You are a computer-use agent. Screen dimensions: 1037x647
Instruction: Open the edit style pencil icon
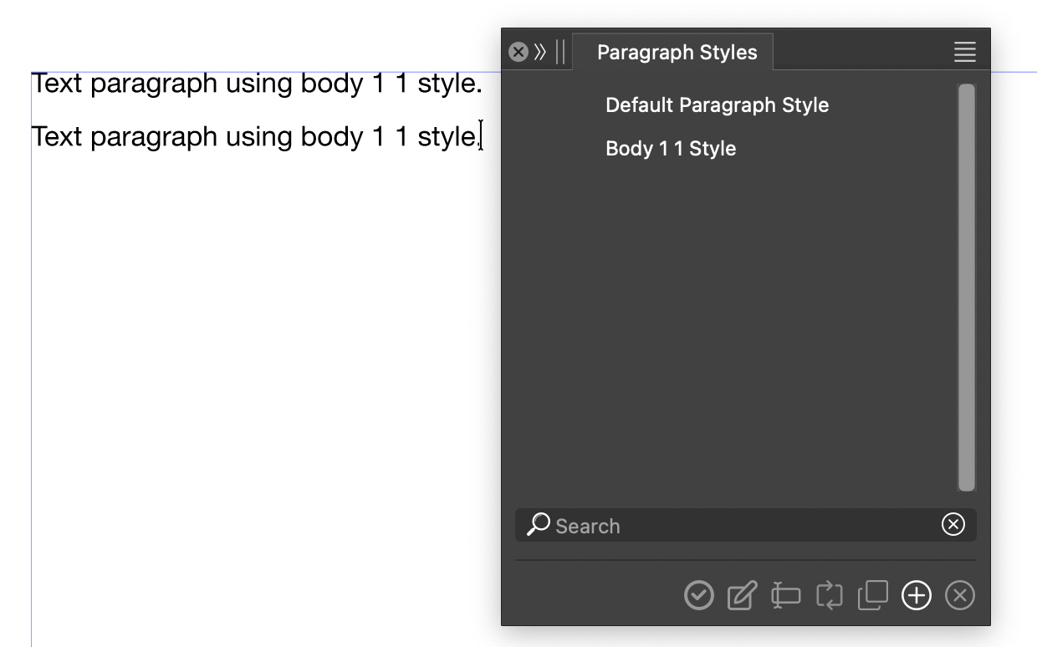tap(742, 596)
